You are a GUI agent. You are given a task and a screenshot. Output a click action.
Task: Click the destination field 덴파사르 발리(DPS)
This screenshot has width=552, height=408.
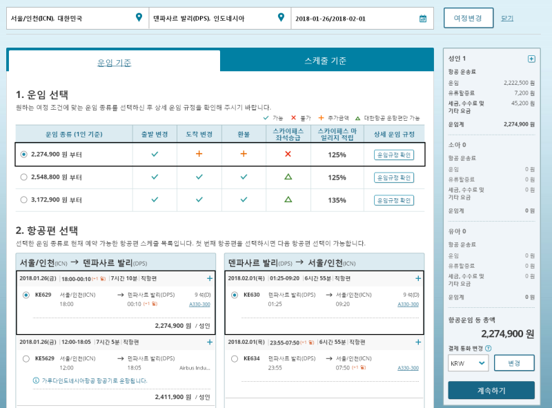220,19
